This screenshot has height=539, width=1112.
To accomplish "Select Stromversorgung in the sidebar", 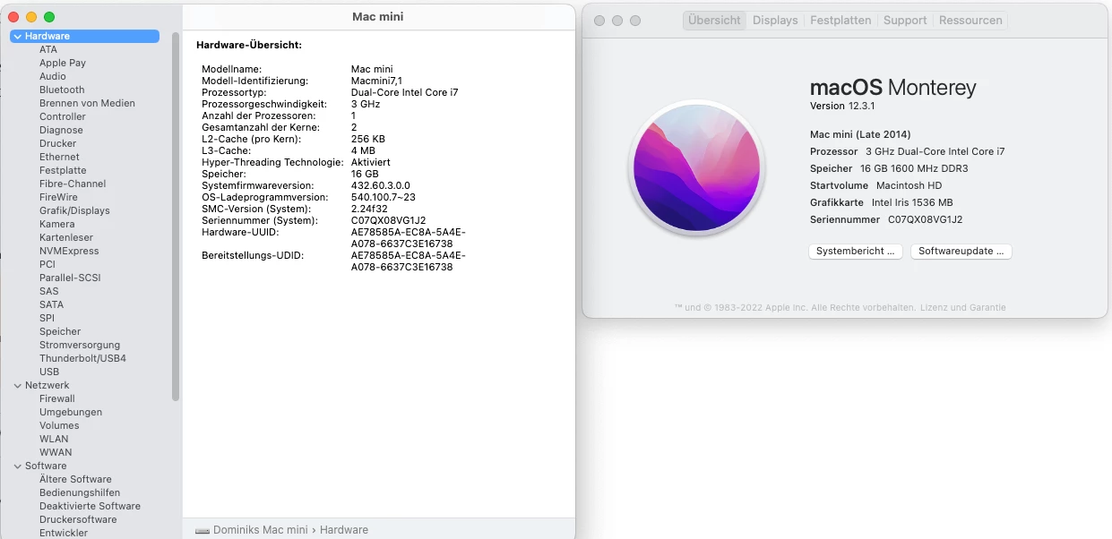I will (80, 345).
